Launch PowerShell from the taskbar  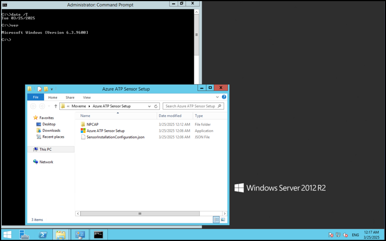point(43,235)
